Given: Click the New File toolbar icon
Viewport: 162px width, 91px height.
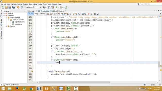Looking at the screenshot, I should click(x=3, y=7).
